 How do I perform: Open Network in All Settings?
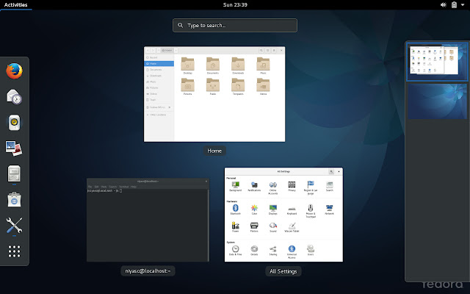pos(330,209)
